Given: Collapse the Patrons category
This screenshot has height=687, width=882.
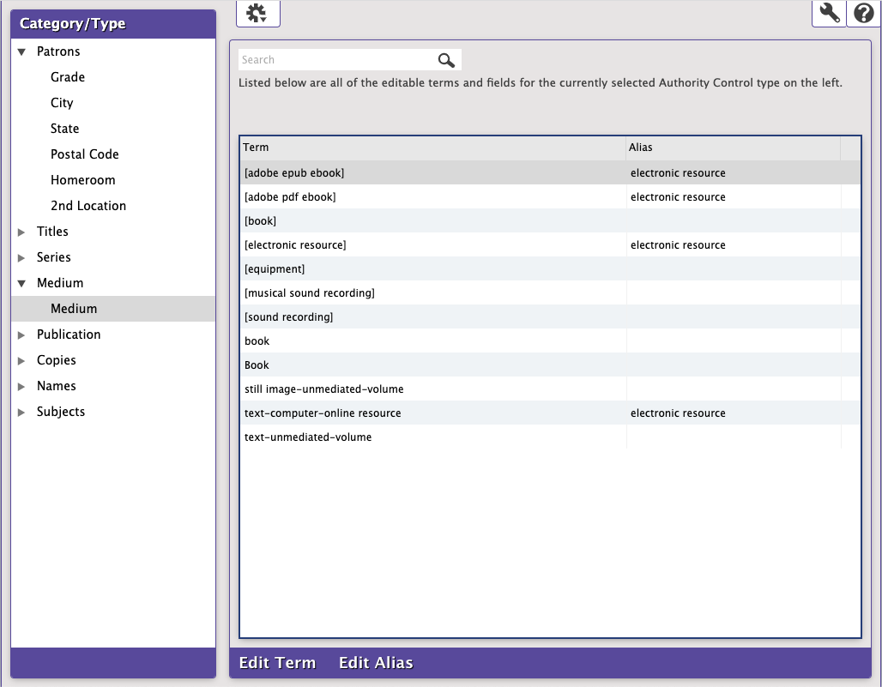Looking at the screenshot, I should coord(22,52).
